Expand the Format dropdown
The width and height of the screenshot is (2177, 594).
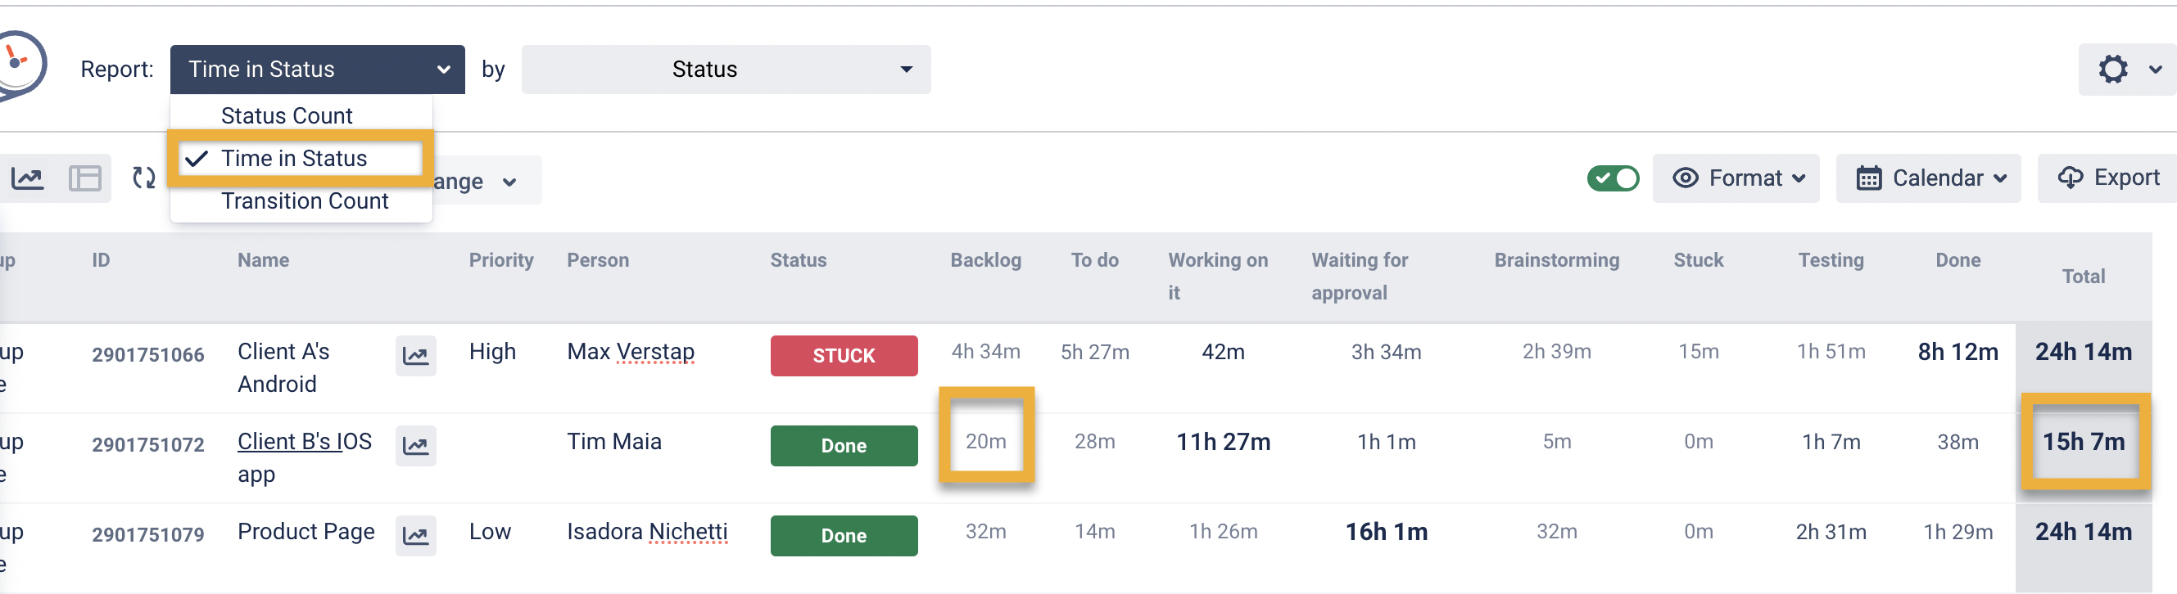(1736, 178)
